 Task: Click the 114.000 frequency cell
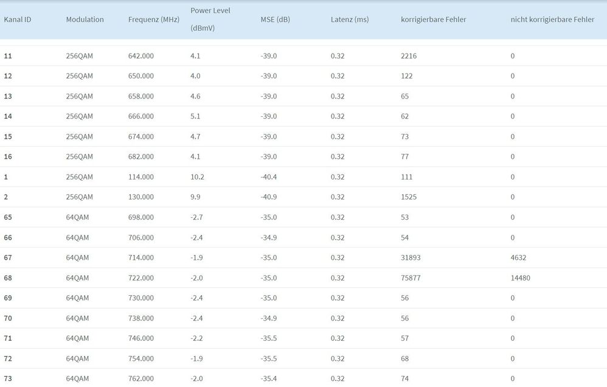[140, 177]
